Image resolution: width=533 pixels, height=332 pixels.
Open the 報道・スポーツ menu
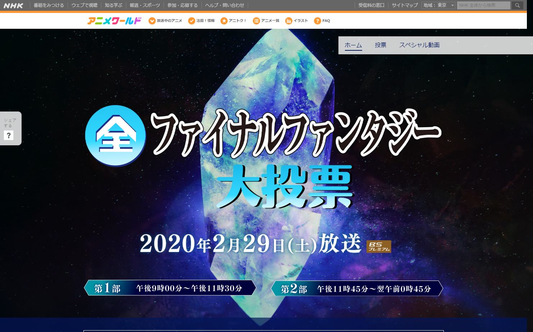coord(145,5)
